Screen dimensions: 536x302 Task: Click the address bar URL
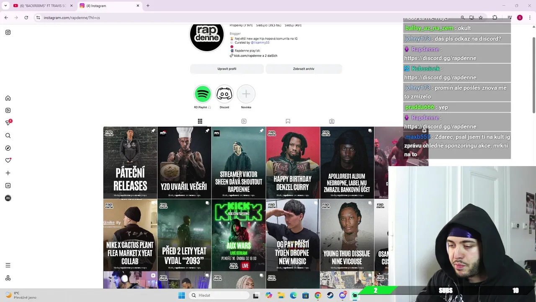click(72, 18)
